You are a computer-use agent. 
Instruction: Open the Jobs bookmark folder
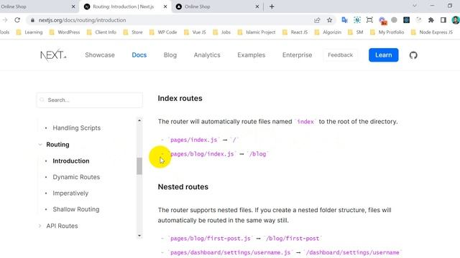tap(222, 32)
